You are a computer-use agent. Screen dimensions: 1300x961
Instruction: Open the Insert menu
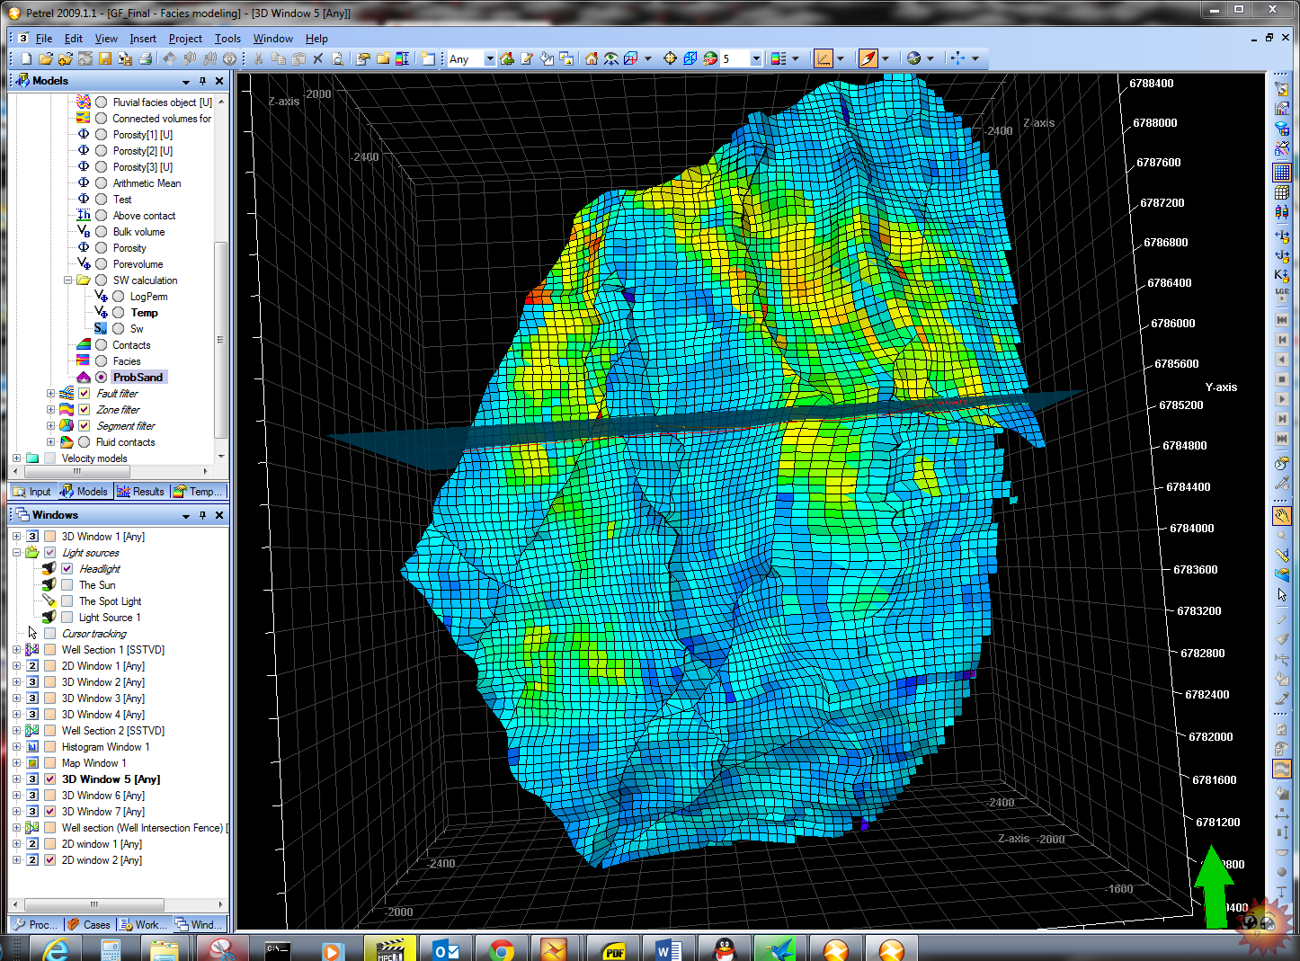143,39
